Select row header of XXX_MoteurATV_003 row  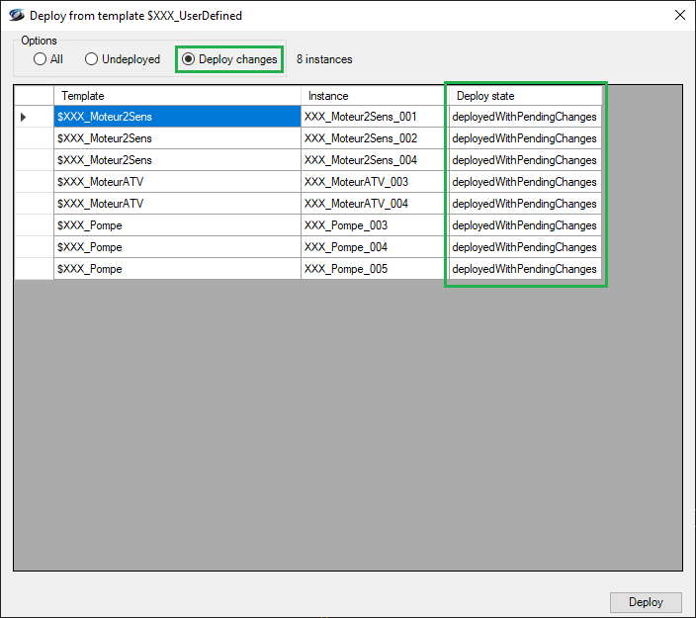(x=33, y=182)
